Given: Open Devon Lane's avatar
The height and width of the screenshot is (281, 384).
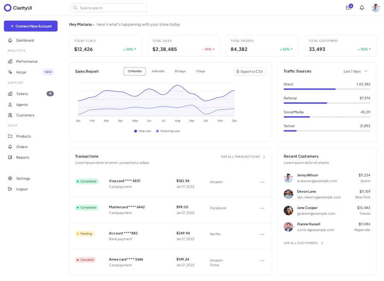Looking at the screenshot, I should coord(288,194).
